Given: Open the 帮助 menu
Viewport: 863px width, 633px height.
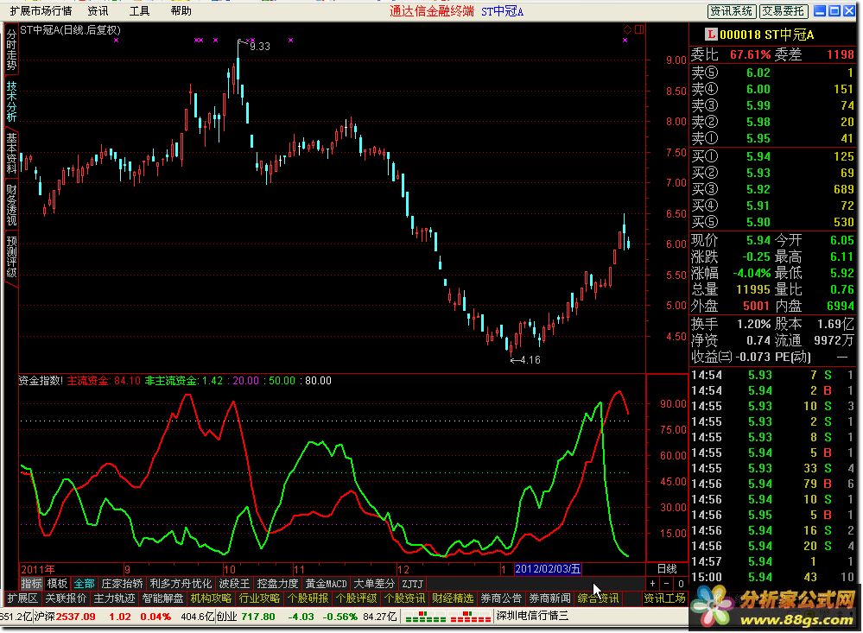Looking at the screenshot, I should pyautogui.click(x=181, y=11).
